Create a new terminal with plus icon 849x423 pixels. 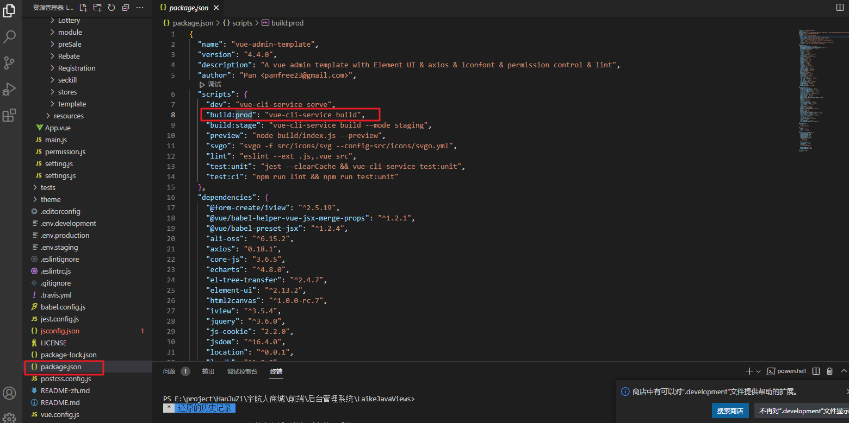(749, 371)
